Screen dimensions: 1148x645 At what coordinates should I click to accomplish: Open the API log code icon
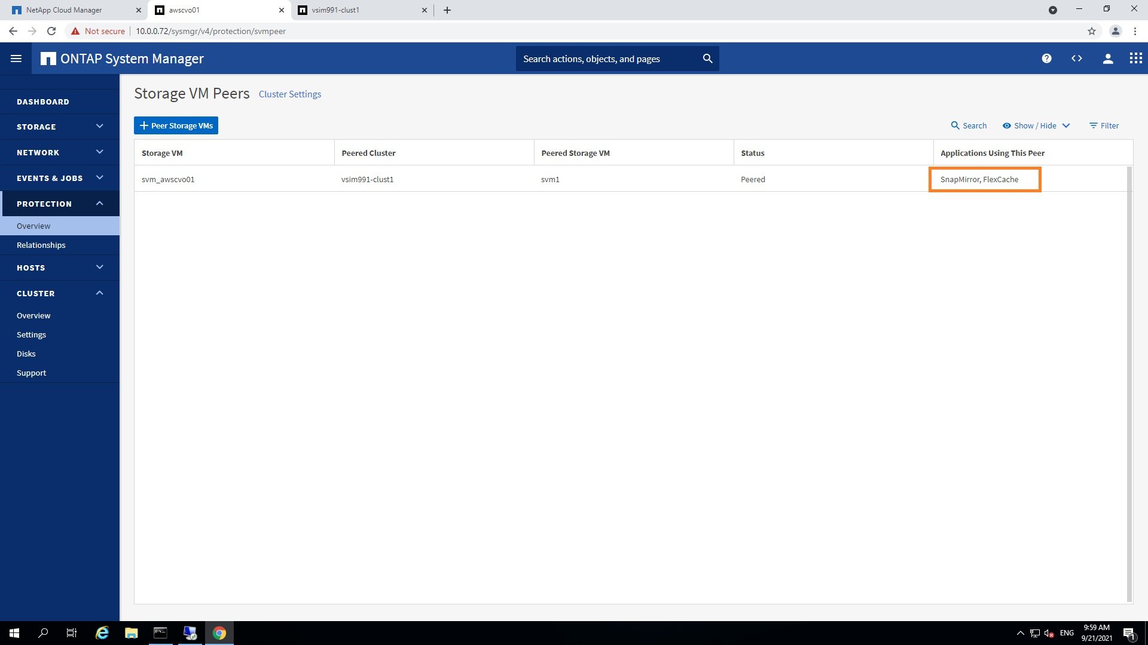point(1077,59)
